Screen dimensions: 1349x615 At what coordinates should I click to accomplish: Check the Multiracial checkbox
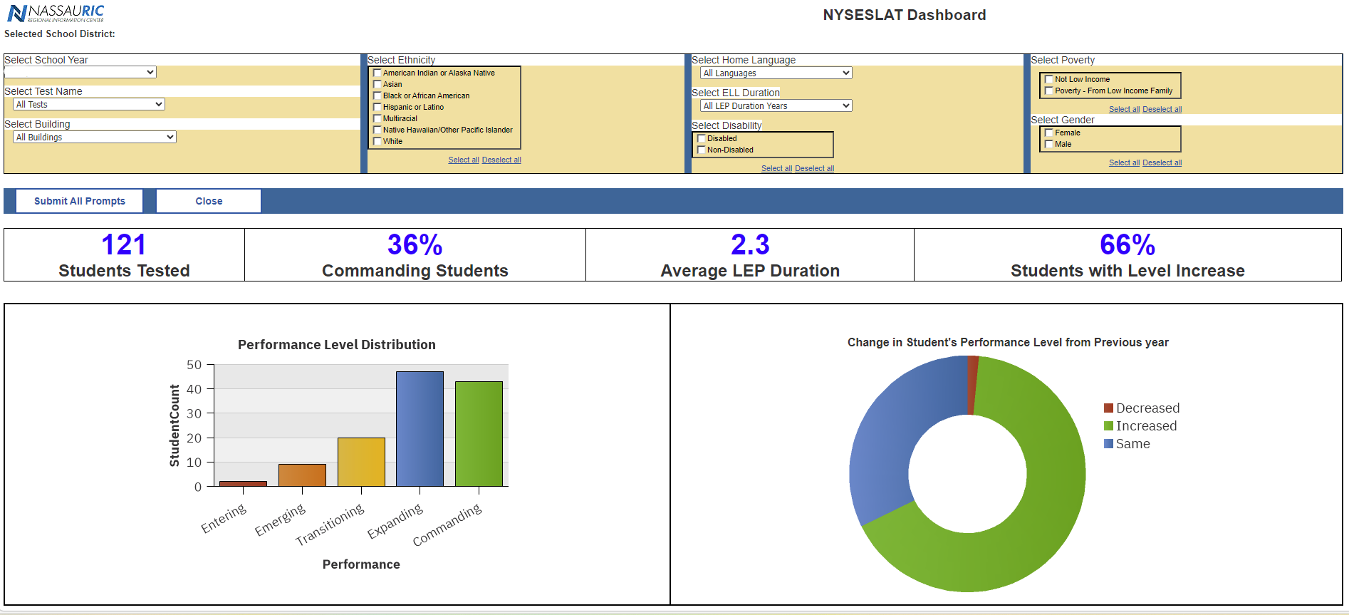(x=377, y=118)
